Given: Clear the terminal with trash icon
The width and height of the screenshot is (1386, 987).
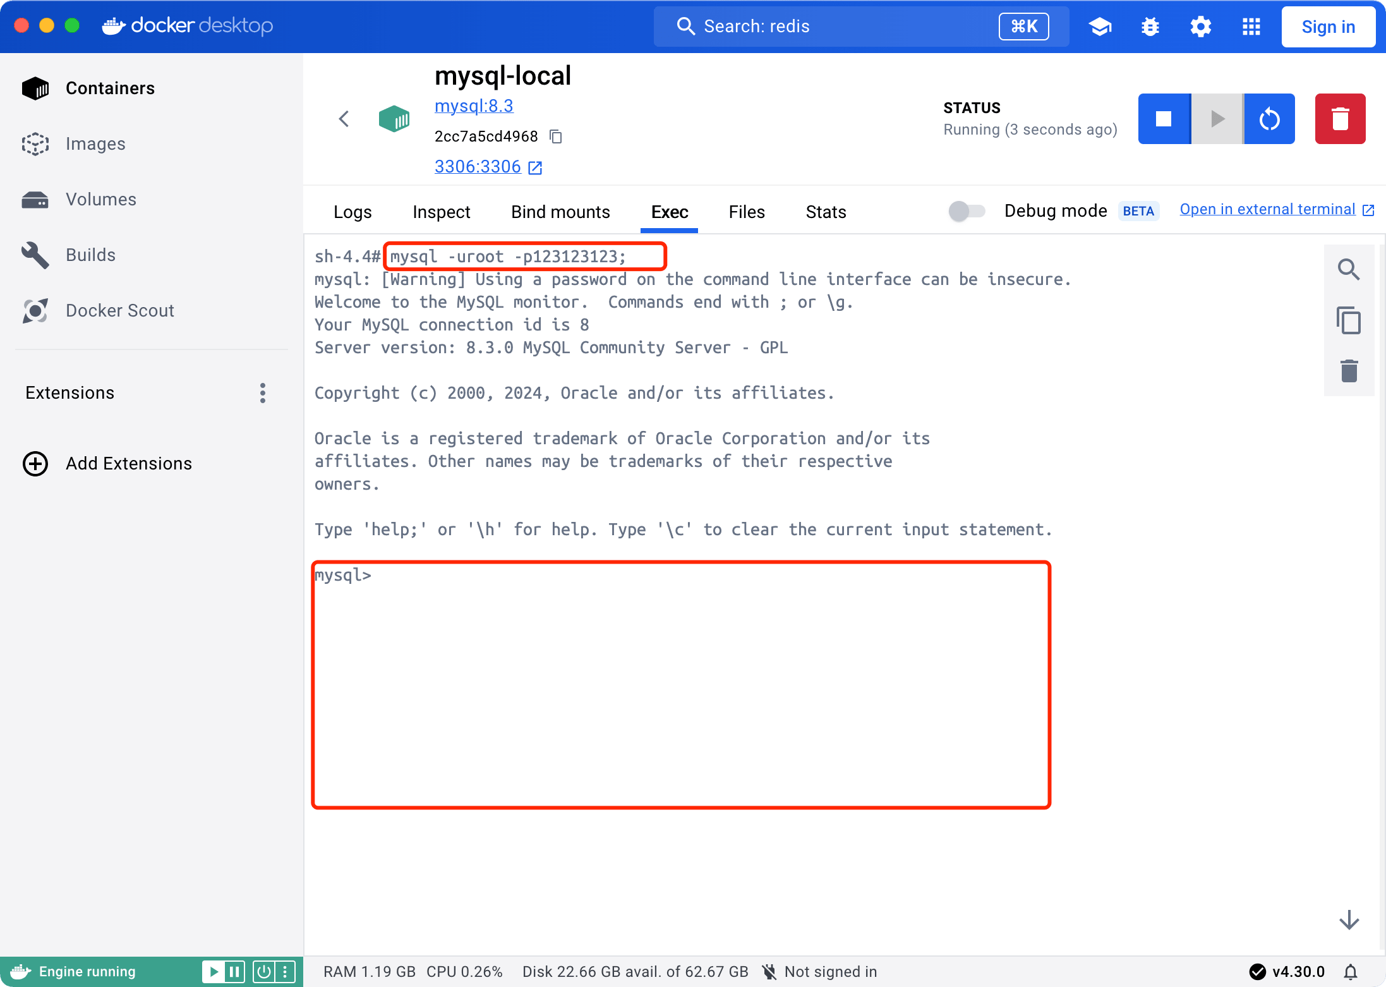Looking at the screenshot, I should tap(1349, 371).
